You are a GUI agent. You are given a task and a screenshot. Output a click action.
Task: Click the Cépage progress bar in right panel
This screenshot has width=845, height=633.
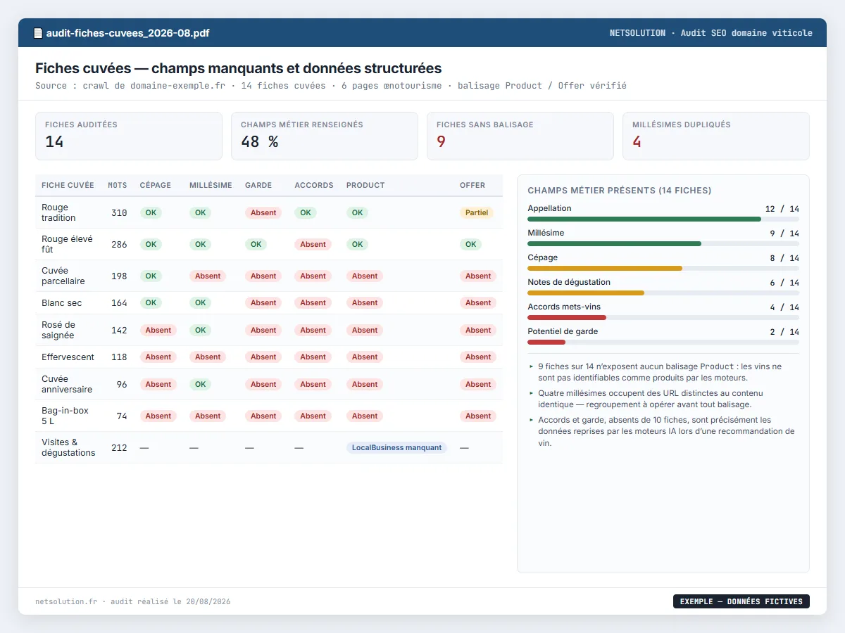[x=663, y=268]
